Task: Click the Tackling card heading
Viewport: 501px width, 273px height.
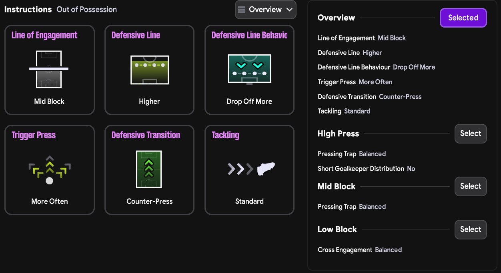Action: 225,135
